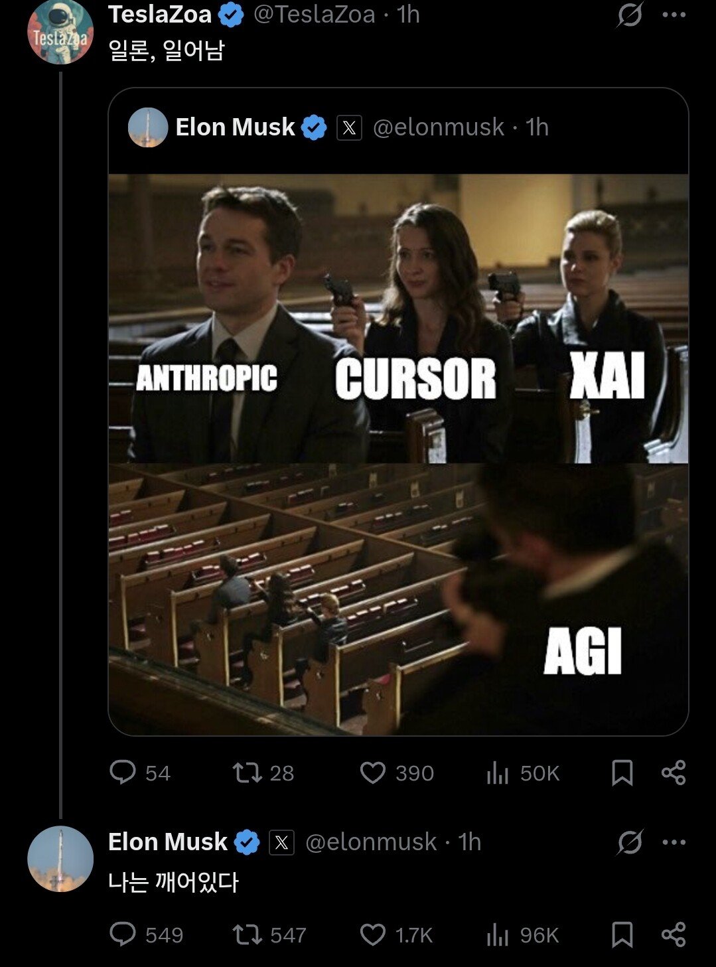The image size is (716, 967).
Task: Open more options on Elon Musk's reply
Action: (x=674, y=842)
